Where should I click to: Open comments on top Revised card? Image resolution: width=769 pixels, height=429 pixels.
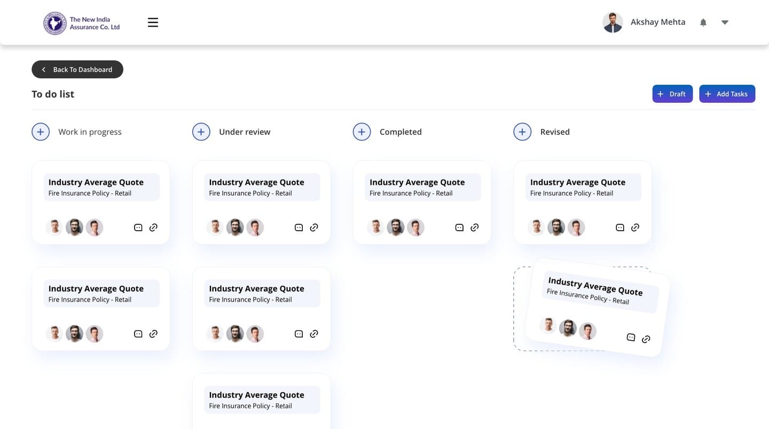(x=620, y=228)
